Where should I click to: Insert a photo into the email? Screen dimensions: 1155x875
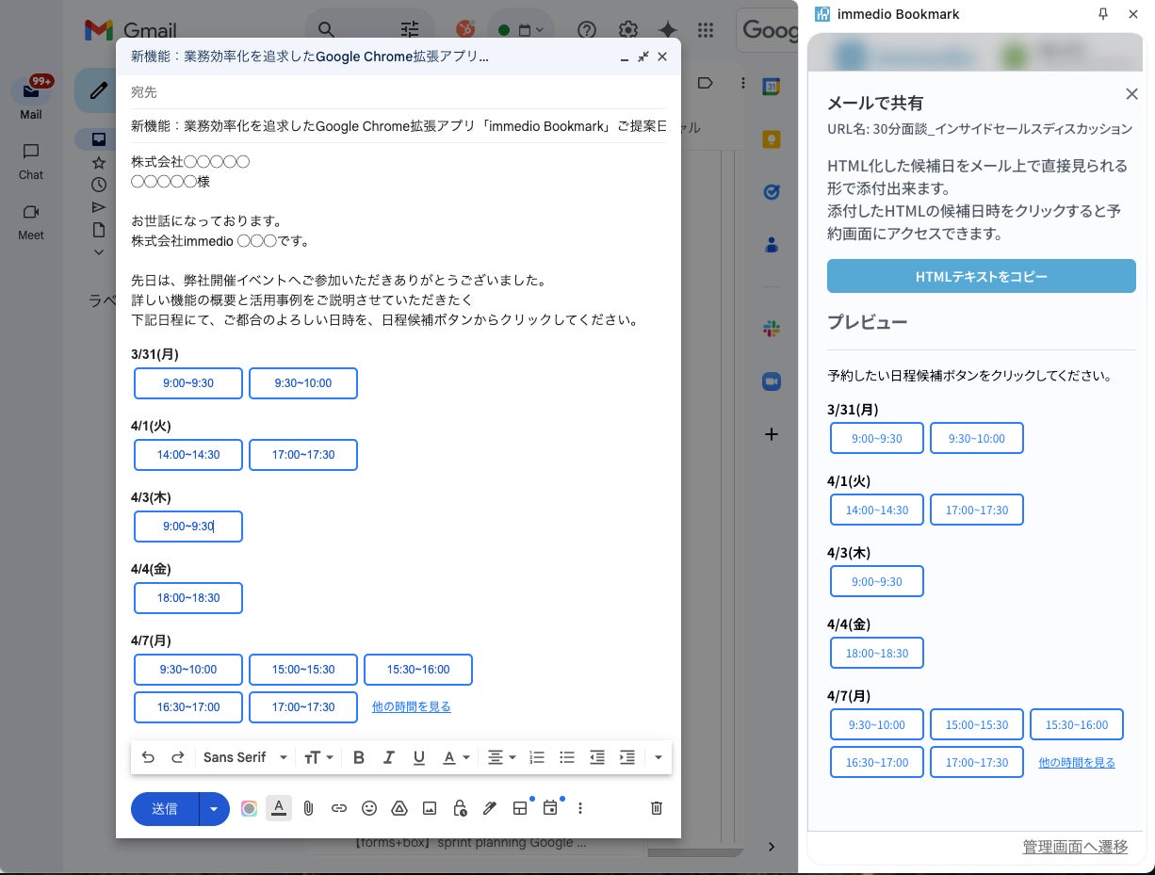[x=430, y=808]
